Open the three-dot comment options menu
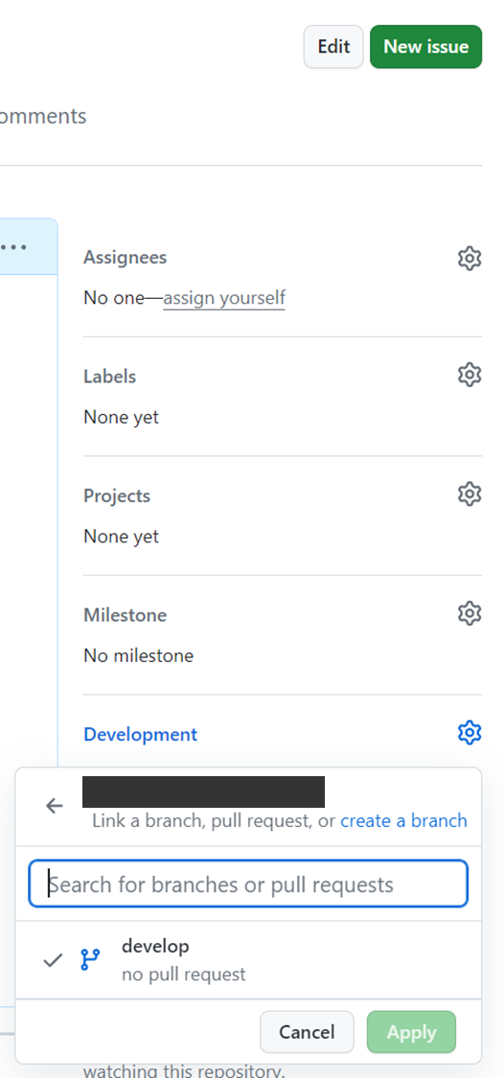The image size is (504, 1078). pos(13,247)
